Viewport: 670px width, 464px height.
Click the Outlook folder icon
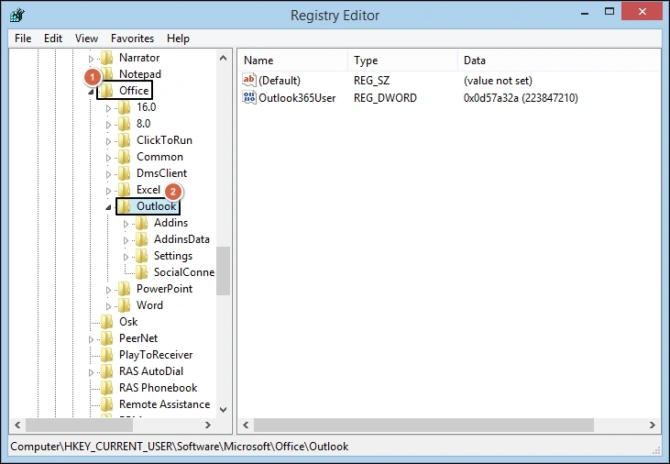[x=124, y=206]
